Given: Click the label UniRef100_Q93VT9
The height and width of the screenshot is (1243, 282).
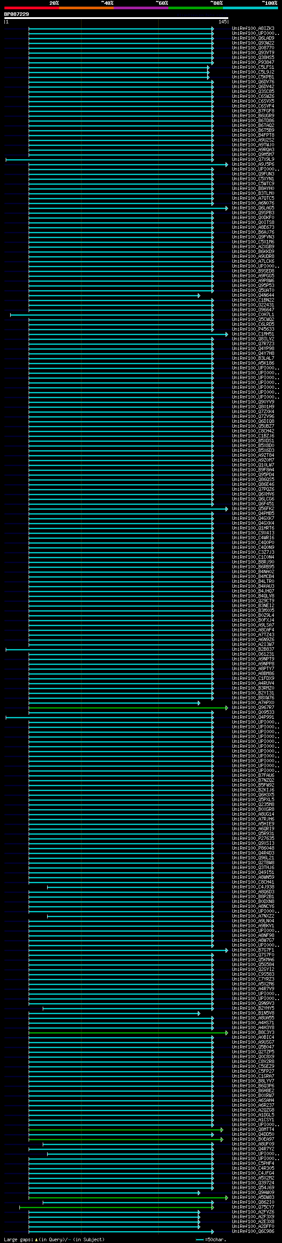Looking at the screenshot, I should [x=253, y=52].
